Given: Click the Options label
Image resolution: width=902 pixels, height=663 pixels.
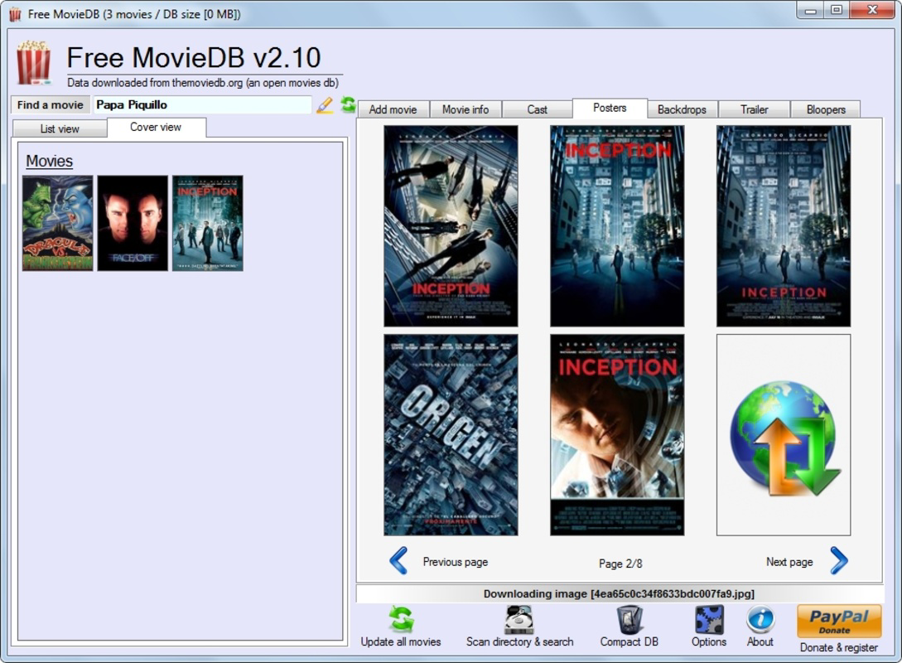Looking at the screenshot, I should click(709, 641).
